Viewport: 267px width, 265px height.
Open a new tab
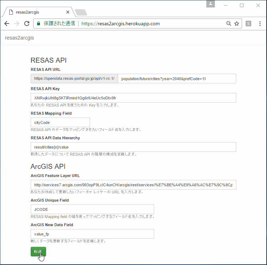(81, 12)
